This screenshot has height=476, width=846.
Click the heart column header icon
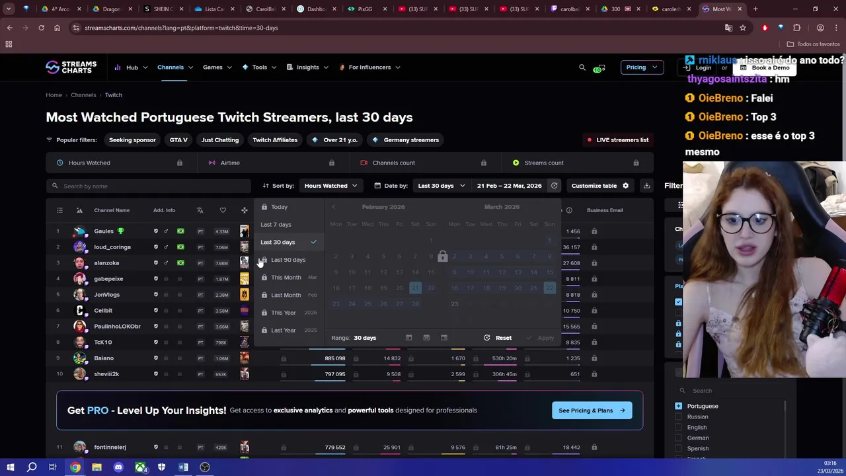point(223,210)
